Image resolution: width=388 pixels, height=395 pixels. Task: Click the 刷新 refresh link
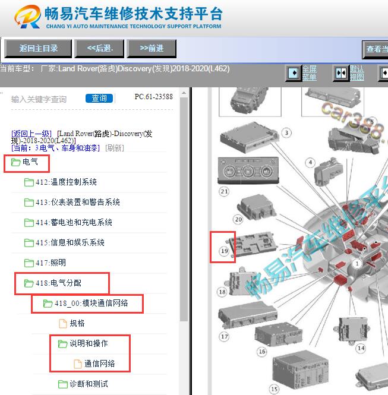click(115, 148)
